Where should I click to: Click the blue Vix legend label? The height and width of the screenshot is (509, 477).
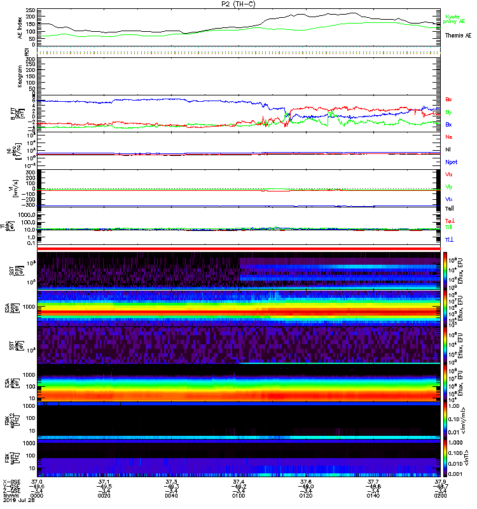(448, 199)
